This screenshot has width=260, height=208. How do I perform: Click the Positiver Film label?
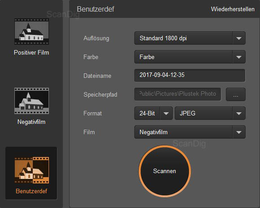(31, 52)
